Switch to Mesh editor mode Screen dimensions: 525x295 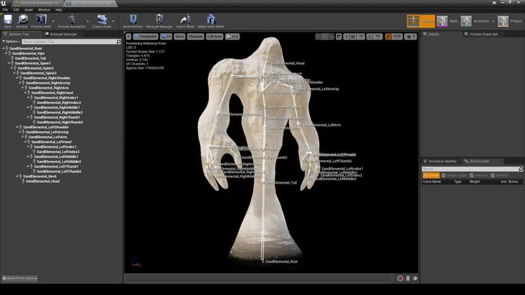pos(447,21)
